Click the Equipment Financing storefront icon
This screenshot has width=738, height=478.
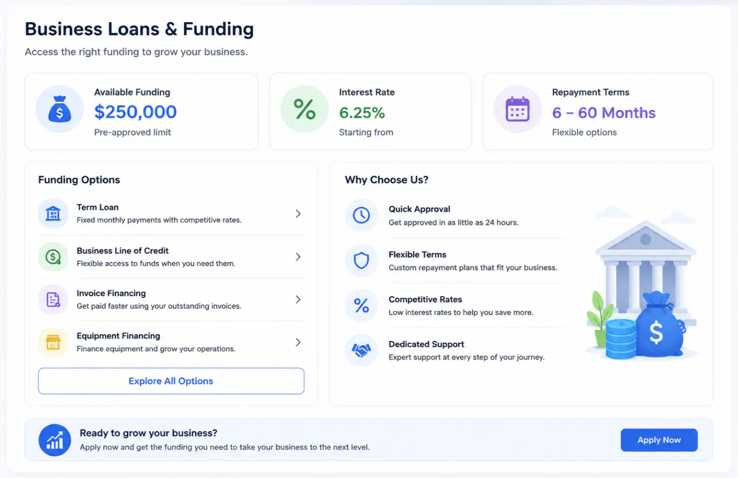coord(53,342)
